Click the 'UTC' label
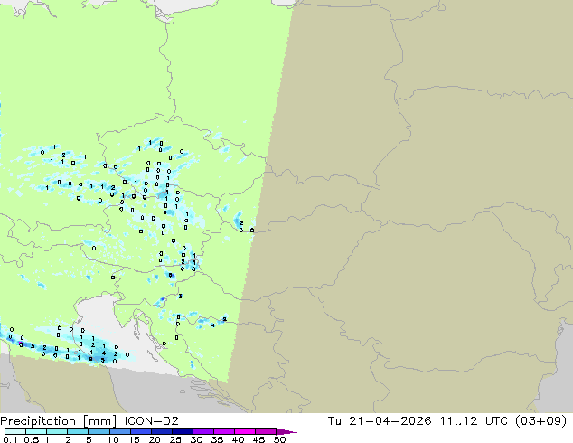Screen dimensions: 573x443 (496, 421)
